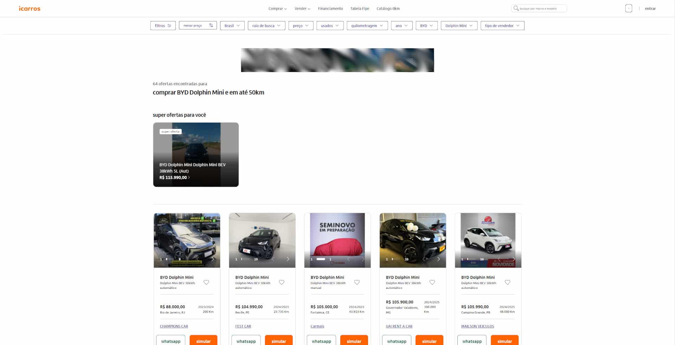Open the super oferta R$ 115.990,00 card
The height and width of the screenshot is (345, 675).
click(x=196, y=155)
